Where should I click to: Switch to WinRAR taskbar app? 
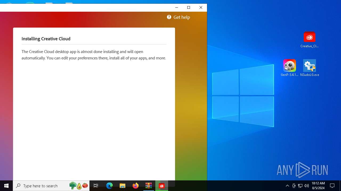point(149,186)
